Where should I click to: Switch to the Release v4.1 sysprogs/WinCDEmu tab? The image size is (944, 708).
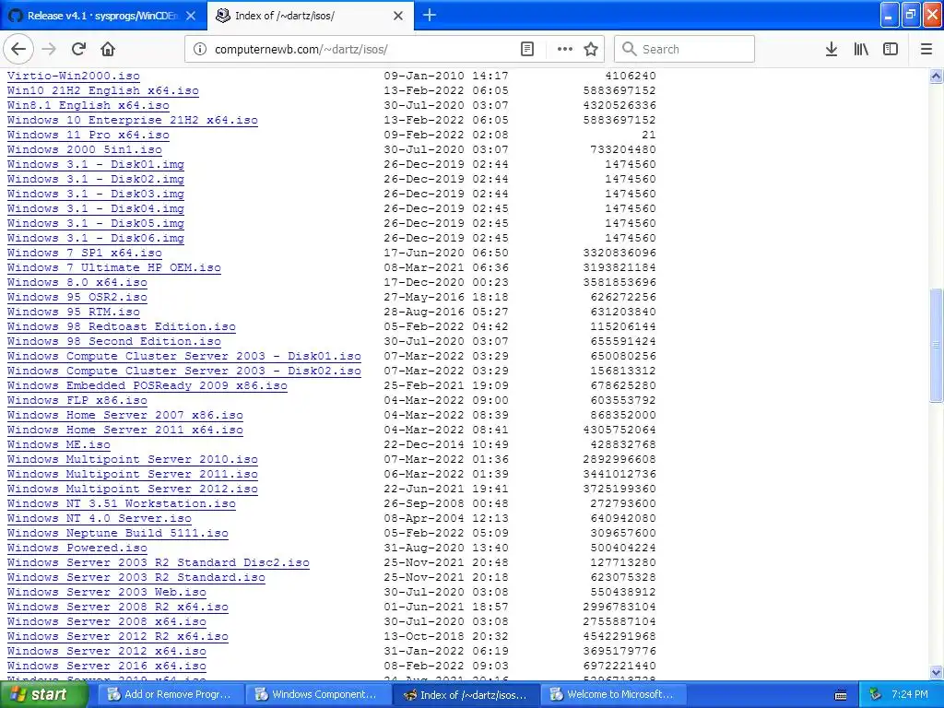(x=103, y=16)
